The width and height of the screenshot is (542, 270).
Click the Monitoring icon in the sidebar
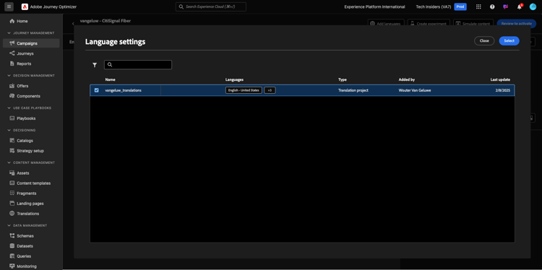(x=12, y=266)
